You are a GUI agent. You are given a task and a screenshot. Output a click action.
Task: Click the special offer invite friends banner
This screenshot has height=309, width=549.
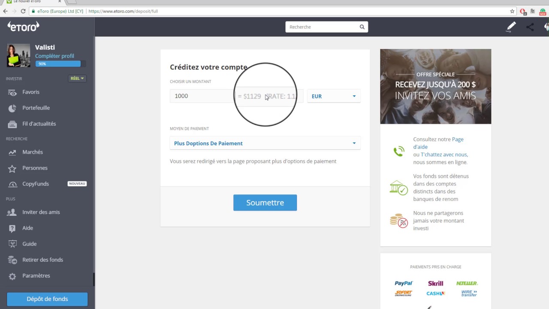[x=436, y=86]
